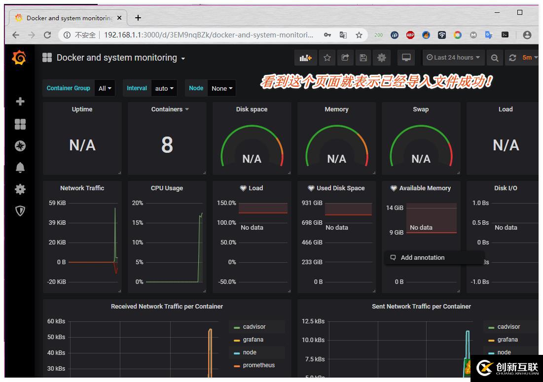
Task: Select Add annotation from the context menu
Action: pos(422,257)
